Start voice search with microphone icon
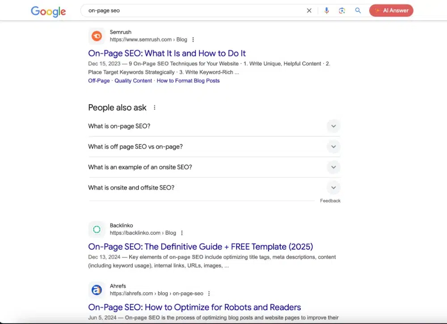Image resolution: width=447 pixels, height=324 pixels. tap(327, 11)
